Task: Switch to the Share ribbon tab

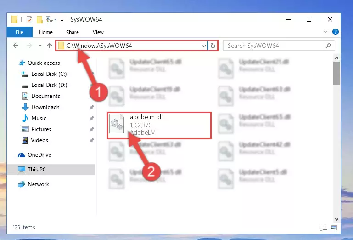Action: tap(72, 32)
